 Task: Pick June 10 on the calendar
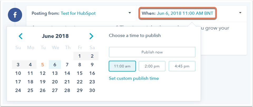pos(18,73)
